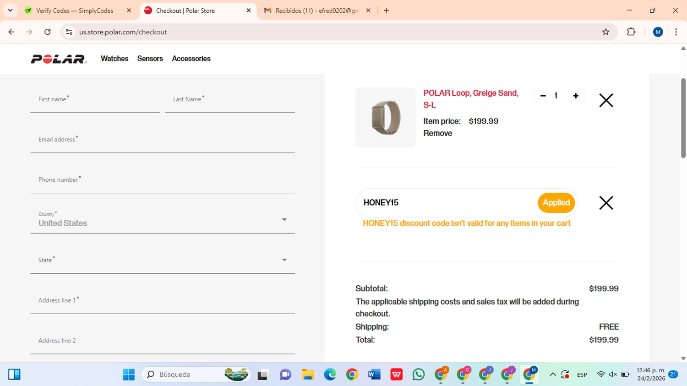687x386 pixels.
Task: Click the scrollbar down arrow
Action: pos(683,359)
